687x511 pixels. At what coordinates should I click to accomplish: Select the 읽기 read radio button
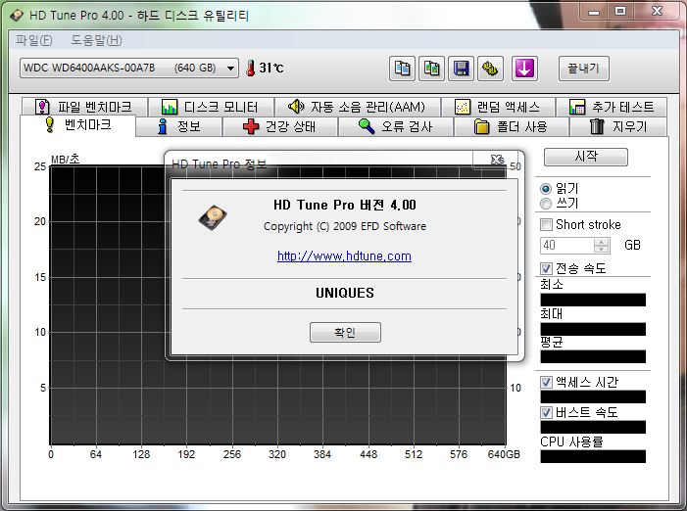click(546, 189)
